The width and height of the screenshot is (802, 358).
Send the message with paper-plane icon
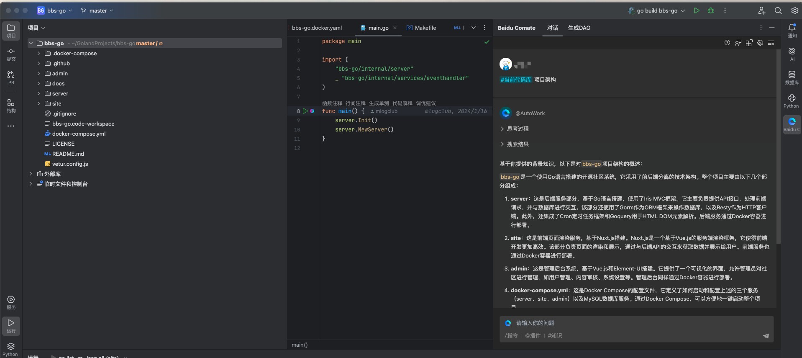click(x=766, y=336)
